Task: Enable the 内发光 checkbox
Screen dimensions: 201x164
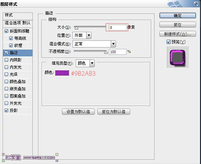Action: [x=6, y=67]
